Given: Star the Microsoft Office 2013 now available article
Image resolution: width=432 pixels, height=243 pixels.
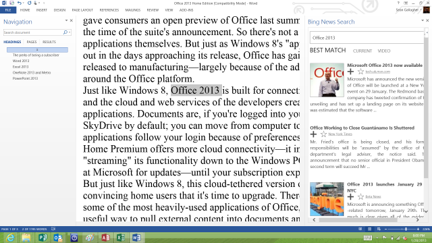Looking at the screenshot, I should click(x=360, y=72).
